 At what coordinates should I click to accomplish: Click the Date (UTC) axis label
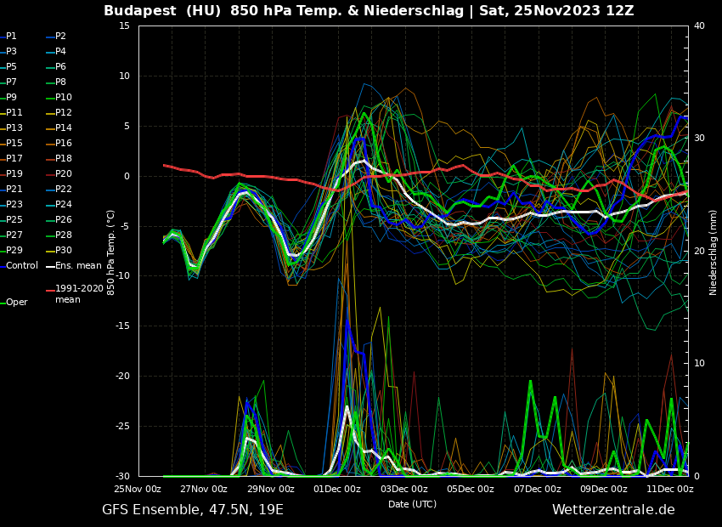point(412,504)
